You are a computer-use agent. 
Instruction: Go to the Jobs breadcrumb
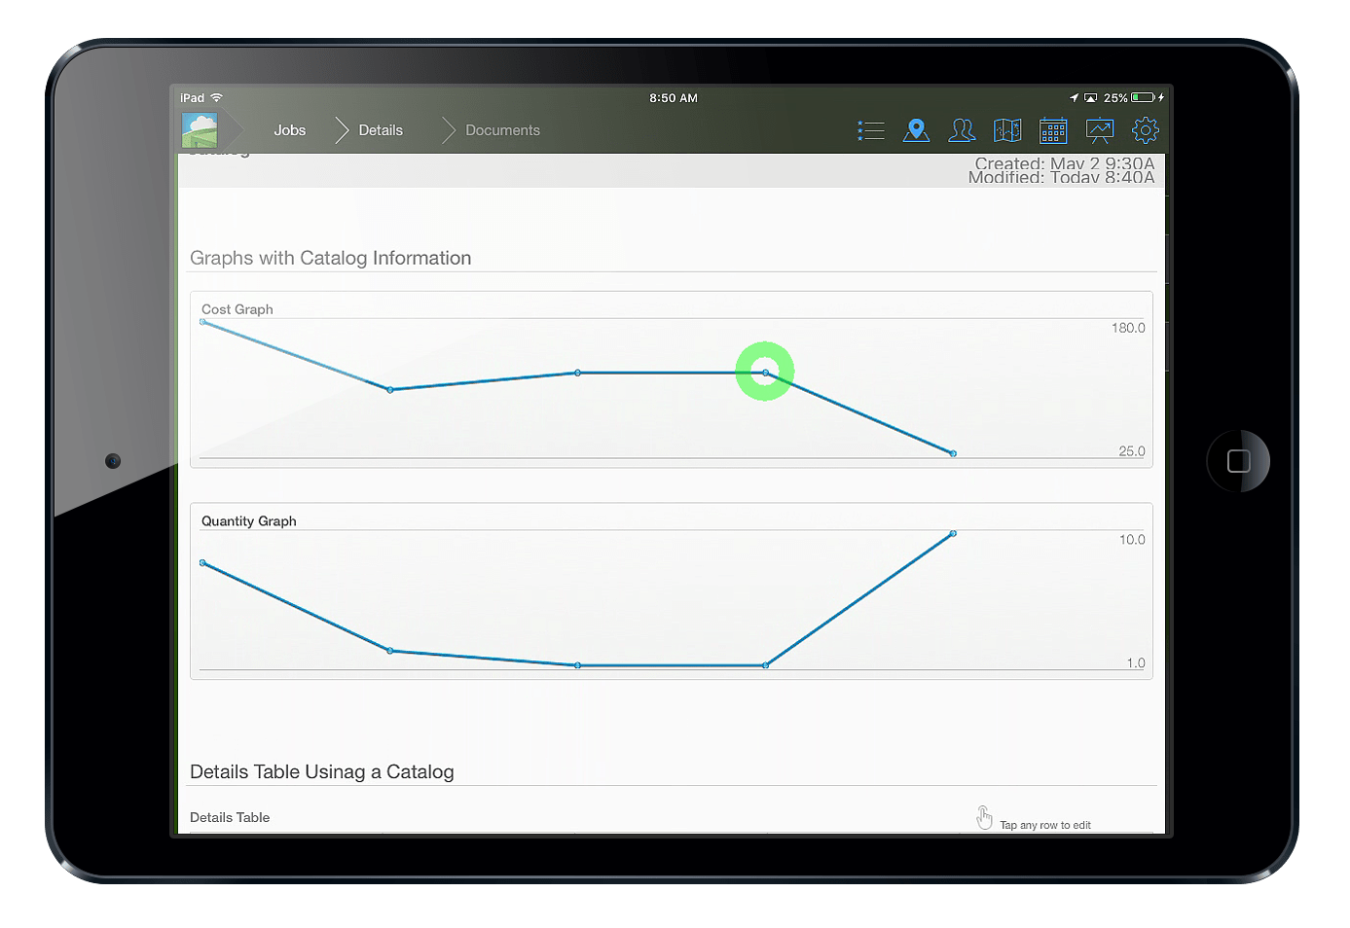point(290,130)
